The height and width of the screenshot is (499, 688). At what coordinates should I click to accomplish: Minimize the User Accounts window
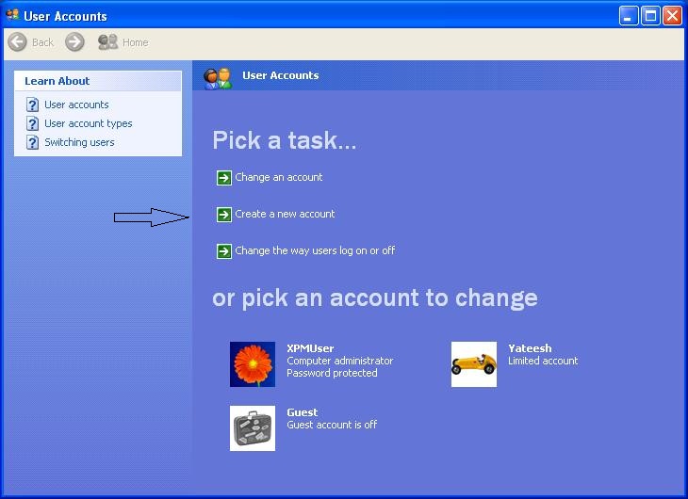tap(629, 16)
